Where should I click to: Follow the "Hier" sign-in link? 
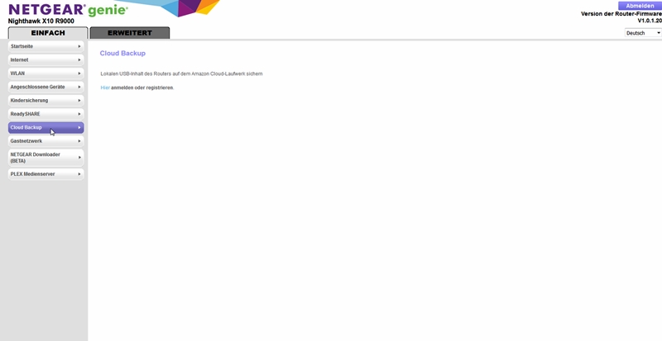[x=105, y=88]
